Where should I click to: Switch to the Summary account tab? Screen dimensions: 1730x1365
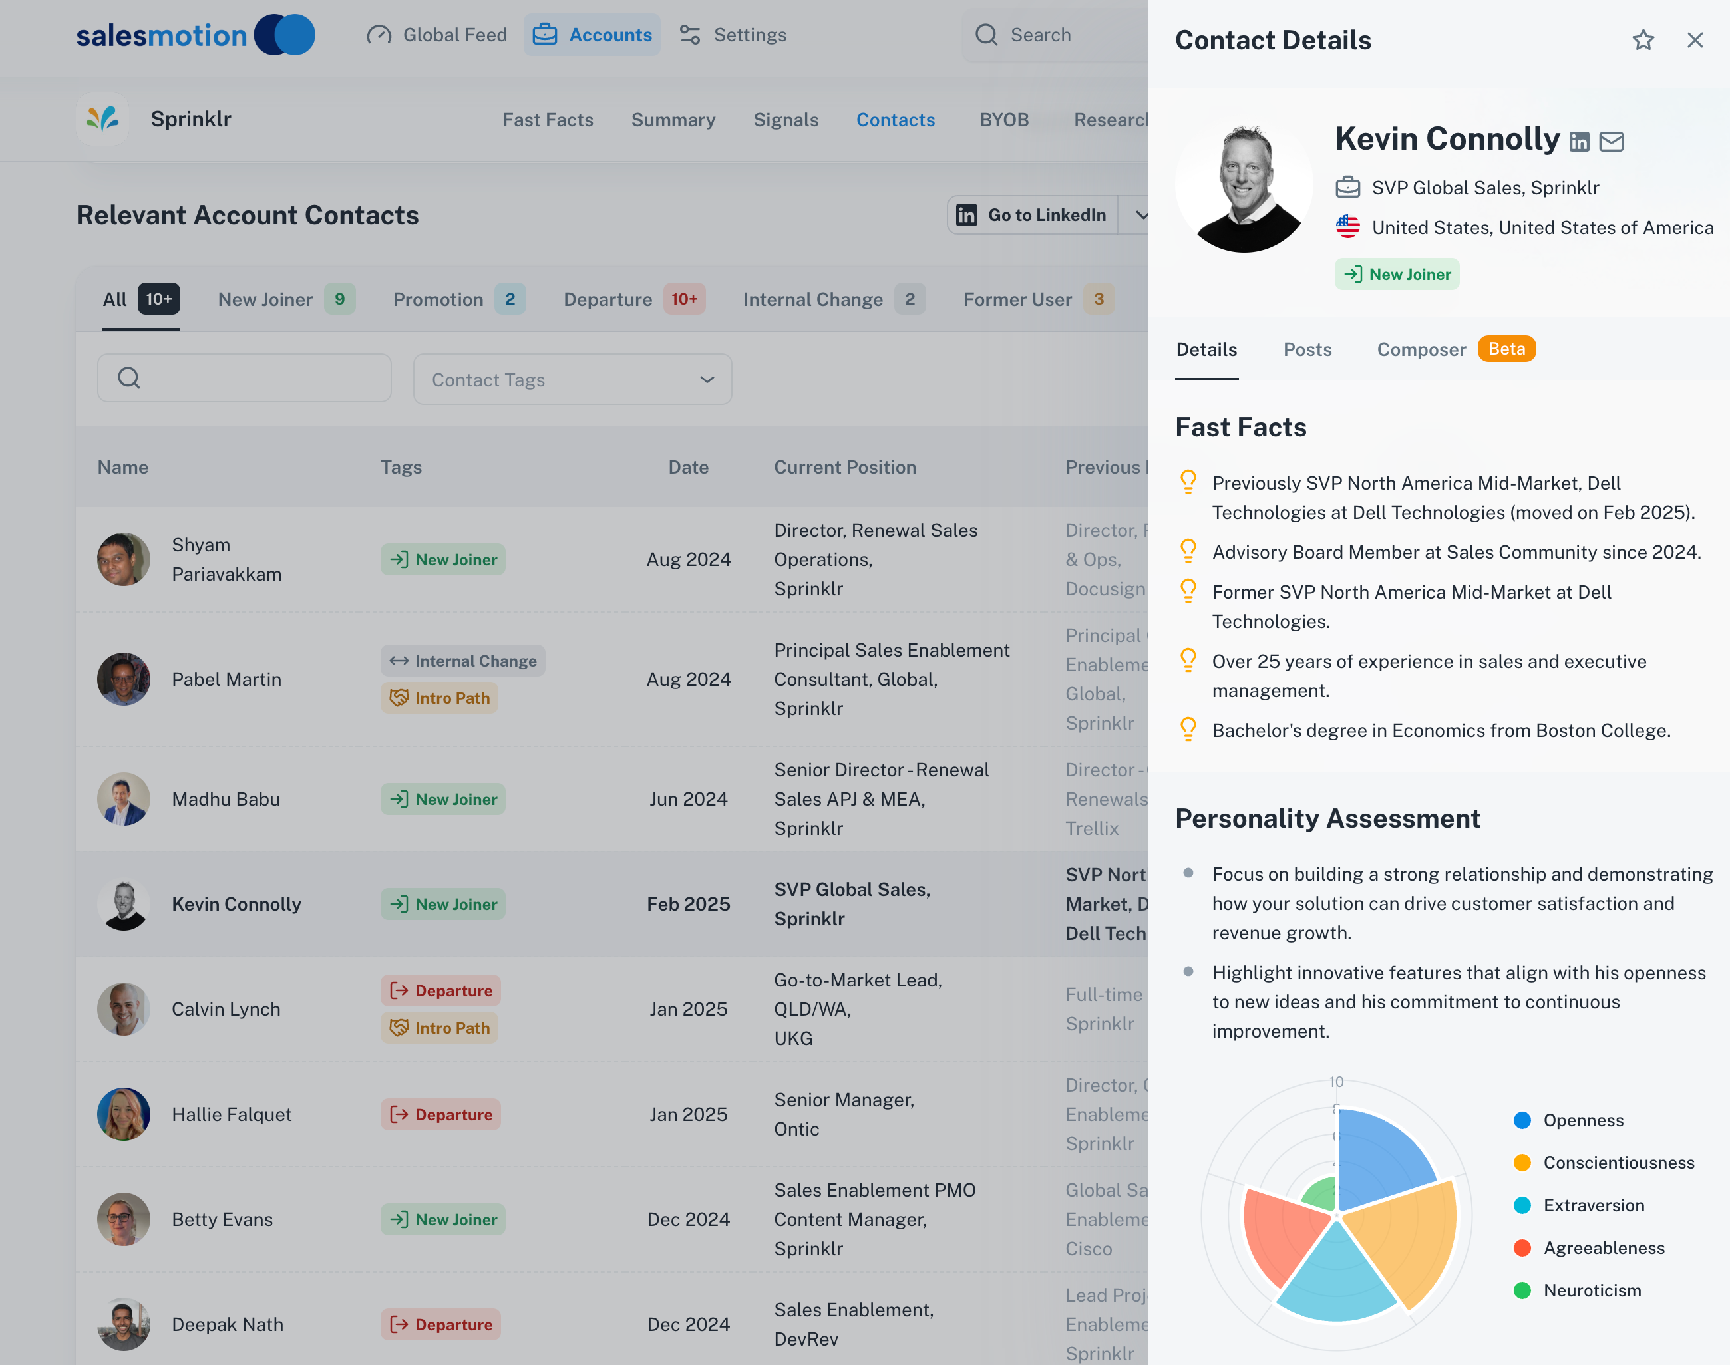pyautogui.click(x=673, y=120)
